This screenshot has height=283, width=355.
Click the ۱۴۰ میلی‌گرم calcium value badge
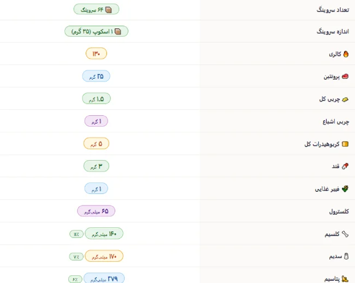[x=104, y=233]
